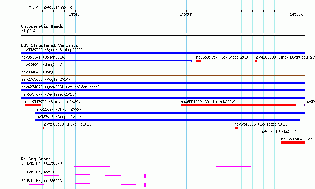Image resolution: width=315 pixels, height=189 pixels.
Task: Open nsv522627 (Shaikh2009) label
Action: 58,109
